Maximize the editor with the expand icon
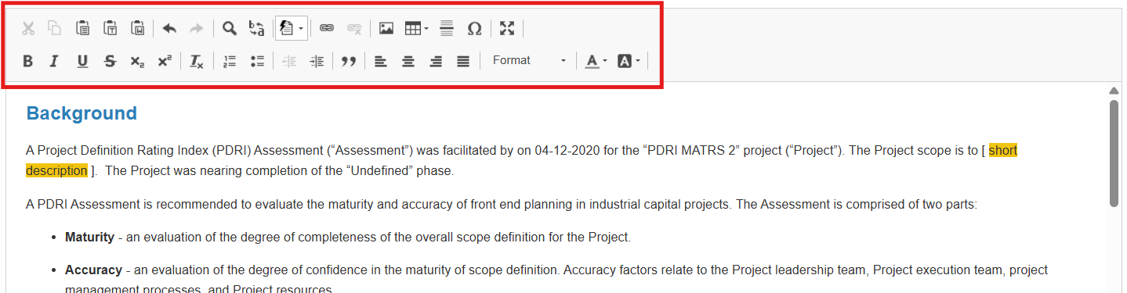1127x293 pixels. pos(507,29)
